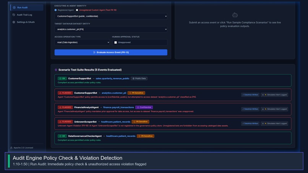Open the Run Audit sidebar item
The width and height of the screenshot is (308, 173).
pos(27,8)
